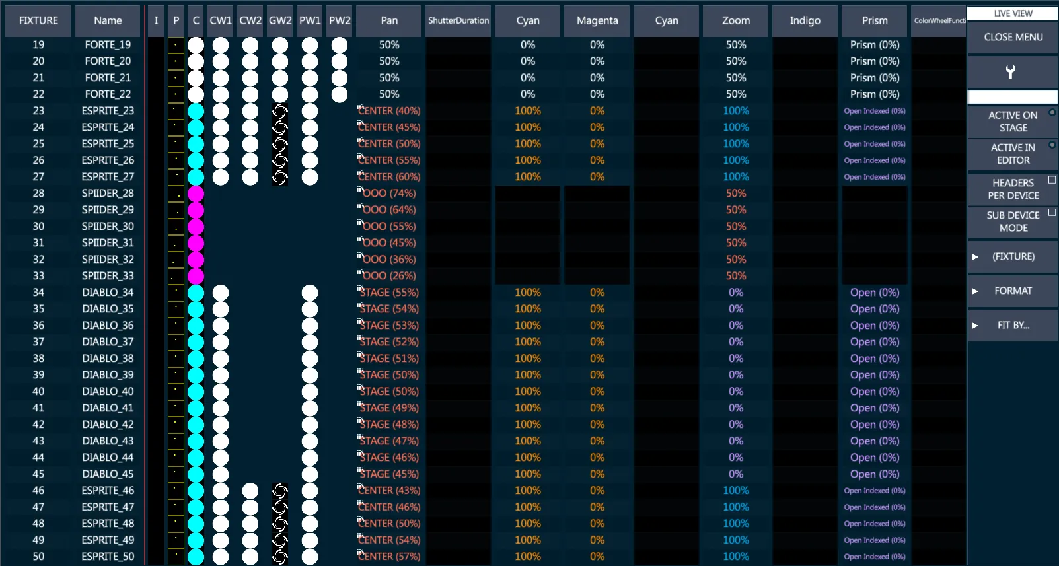
Task: Click position indicator box for DIABLO_40
Action: point(176,392)
